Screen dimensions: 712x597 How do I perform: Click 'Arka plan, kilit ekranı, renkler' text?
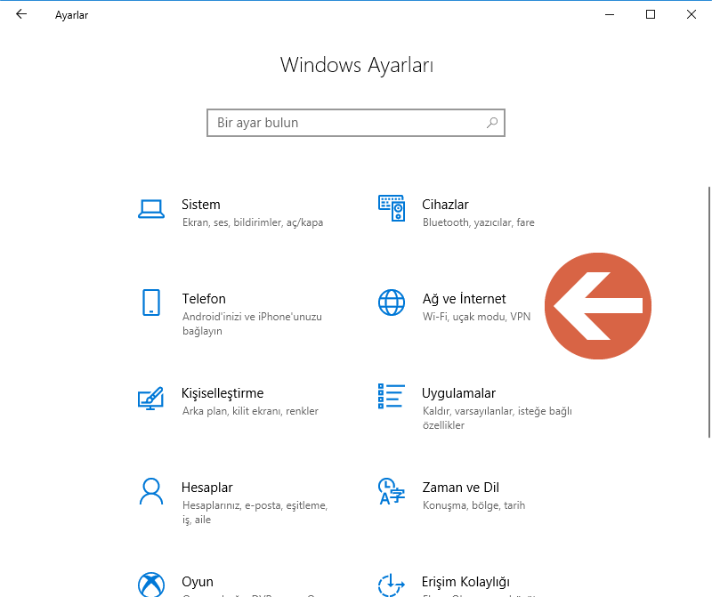(x=250, y=411)
